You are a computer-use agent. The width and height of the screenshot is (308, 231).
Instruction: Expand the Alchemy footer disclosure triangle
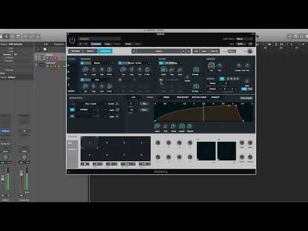point(69,171)
